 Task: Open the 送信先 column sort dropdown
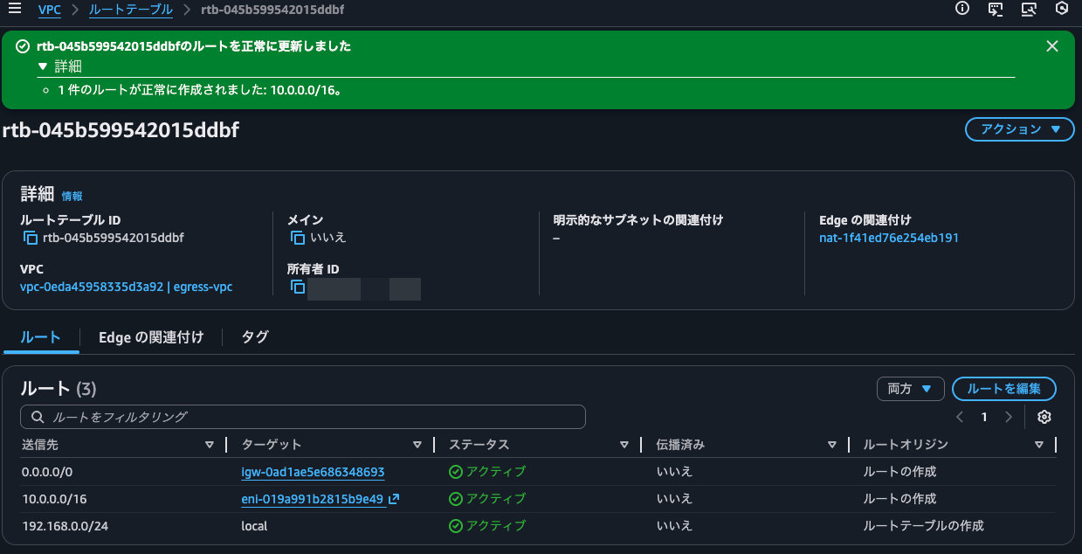coord(210,444)
